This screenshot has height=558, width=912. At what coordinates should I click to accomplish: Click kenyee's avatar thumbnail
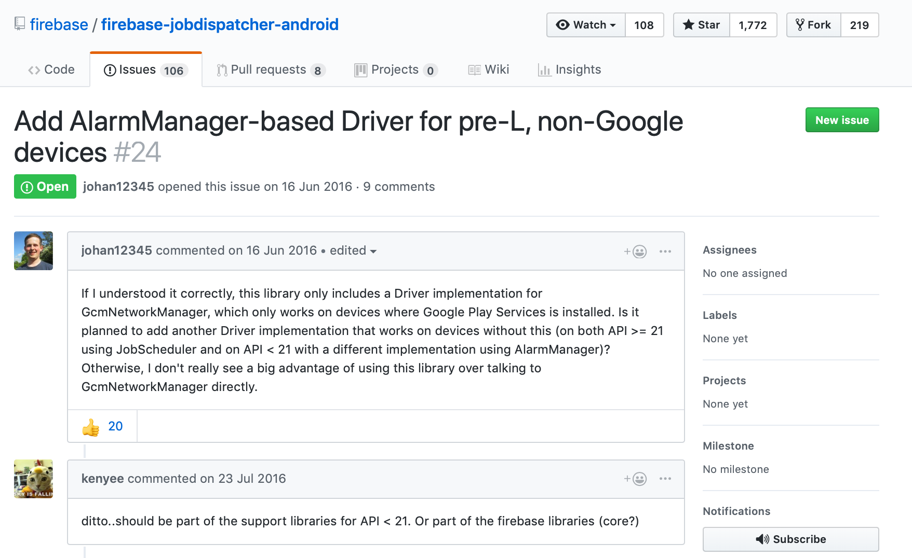pyautogui.click(x=33, y=479)
